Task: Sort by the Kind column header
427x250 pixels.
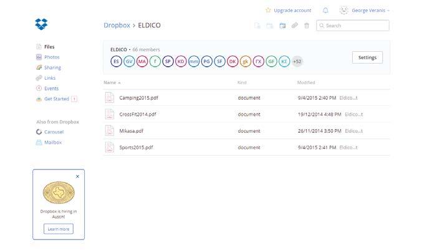Action: click(242, 82)
